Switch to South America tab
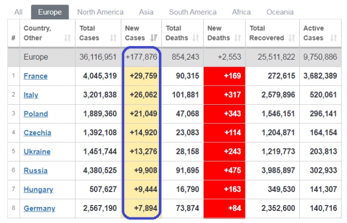 point(193,12)
